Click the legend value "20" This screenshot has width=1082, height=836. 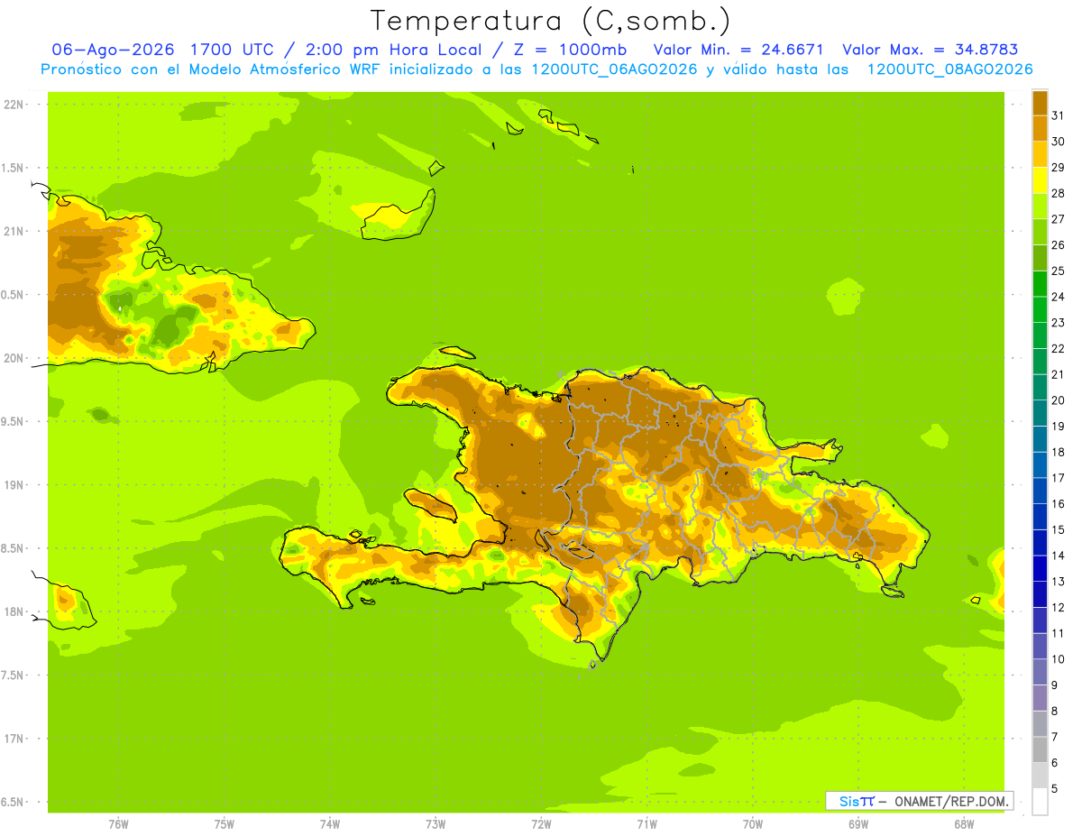pos(1058,400)
